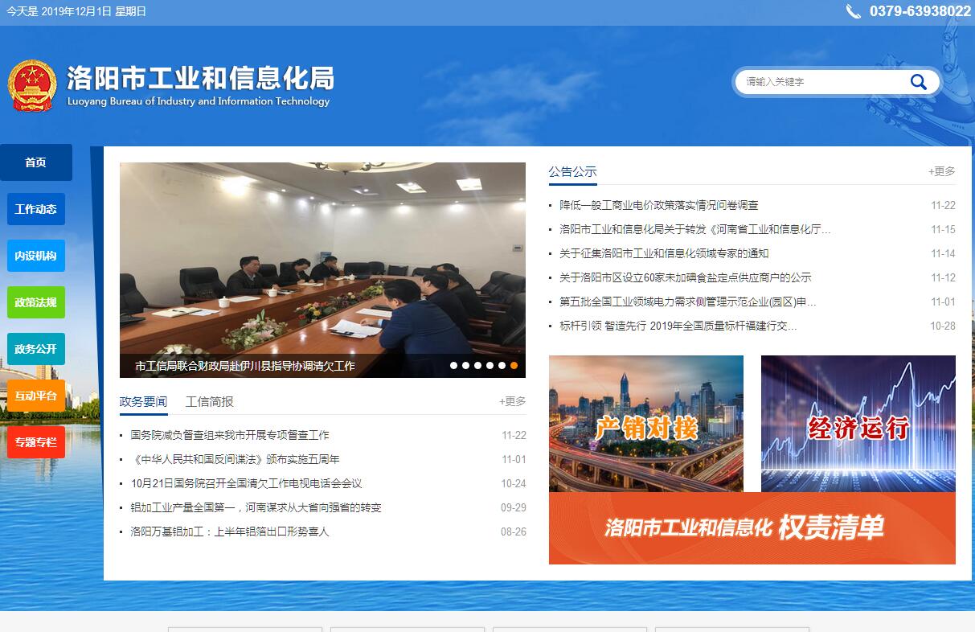Click the national emblem logo

pyautogui.click(x=32, y=86)
